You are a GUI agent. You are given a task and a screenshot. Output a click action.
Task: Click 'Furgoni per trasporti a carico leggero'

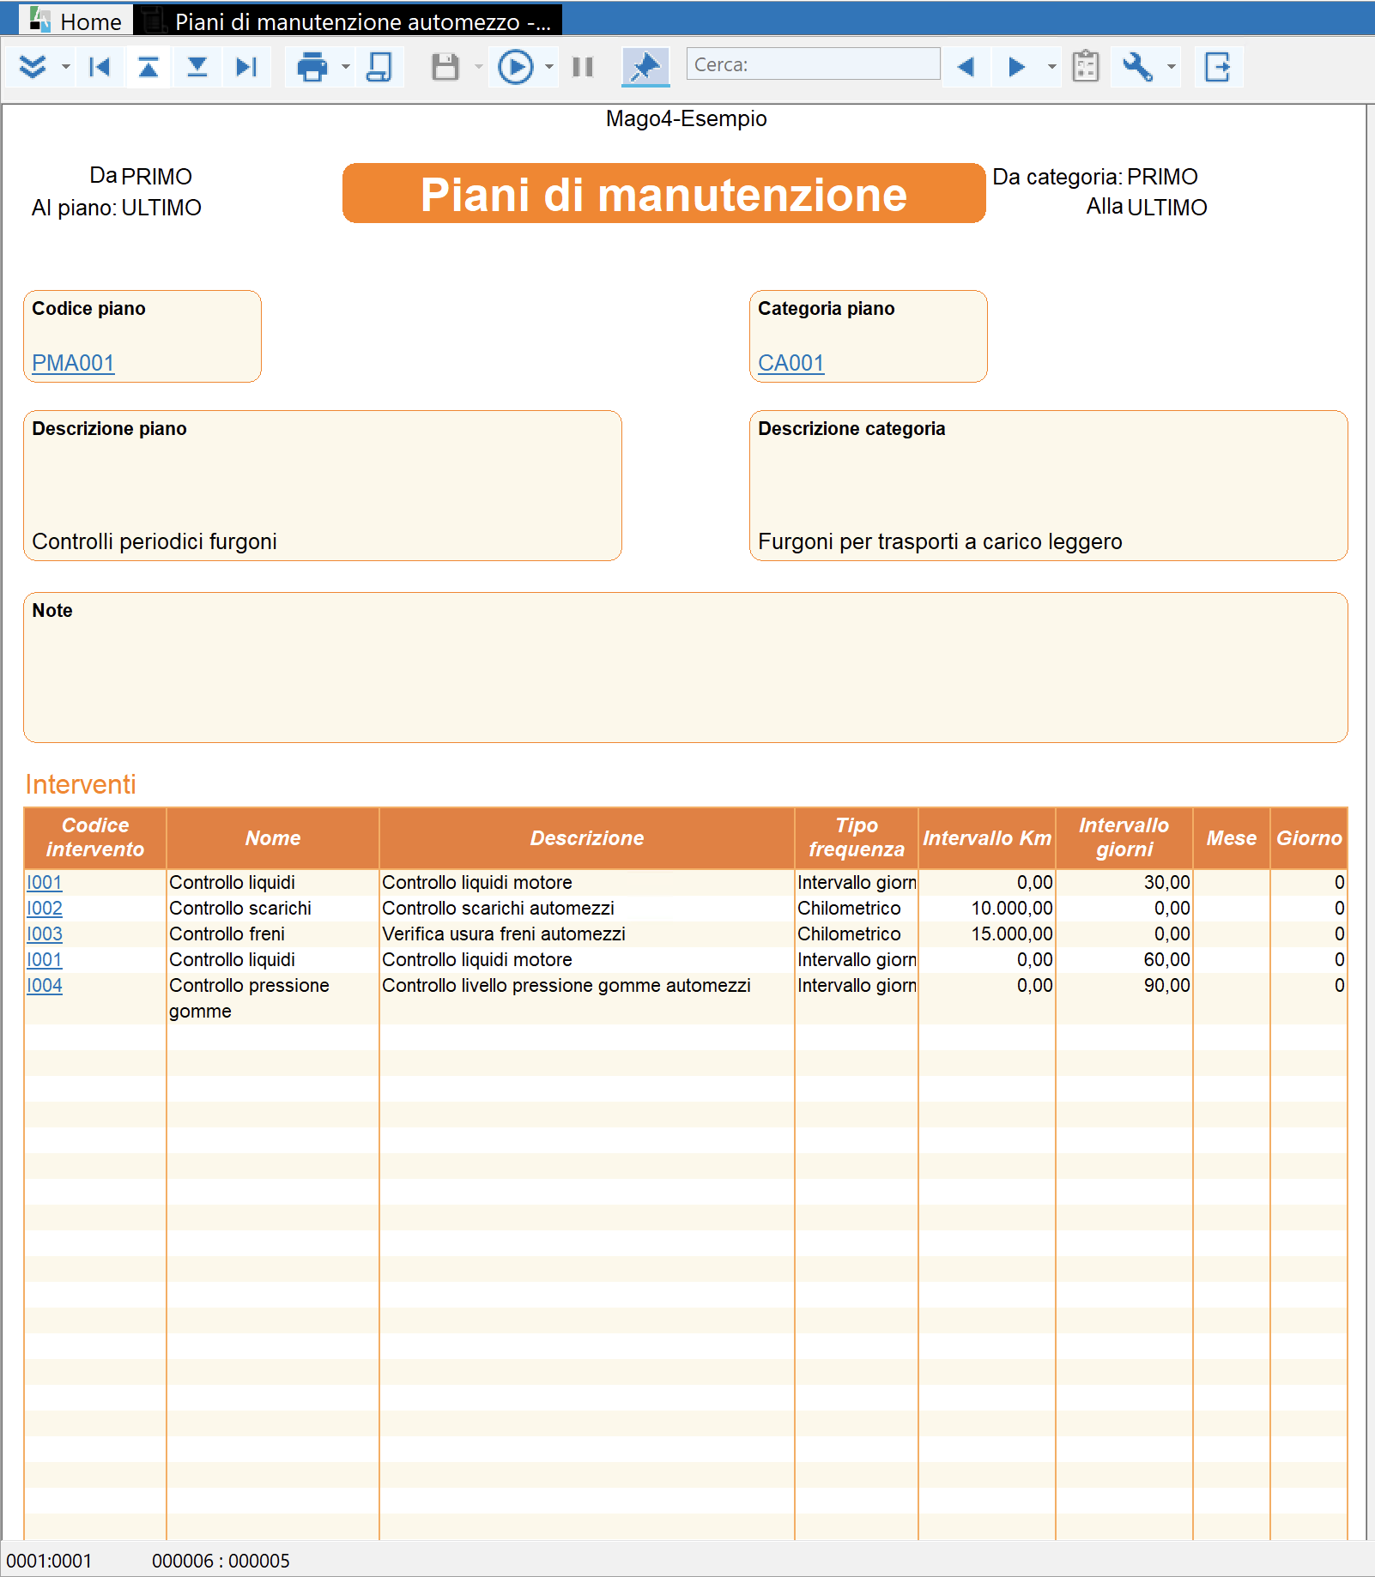click(940, 541)
